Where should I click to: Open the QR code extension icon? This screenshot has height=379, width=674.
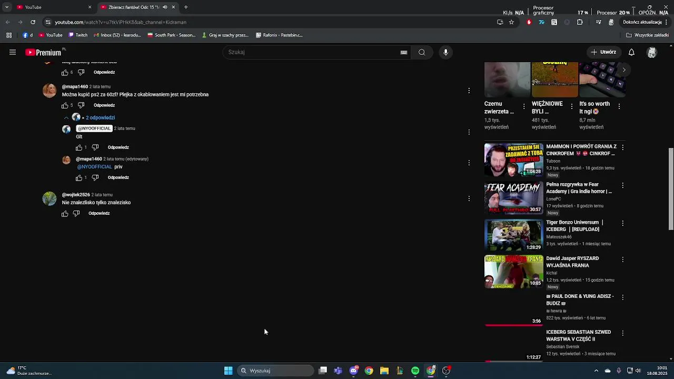(x=554, y=22)
